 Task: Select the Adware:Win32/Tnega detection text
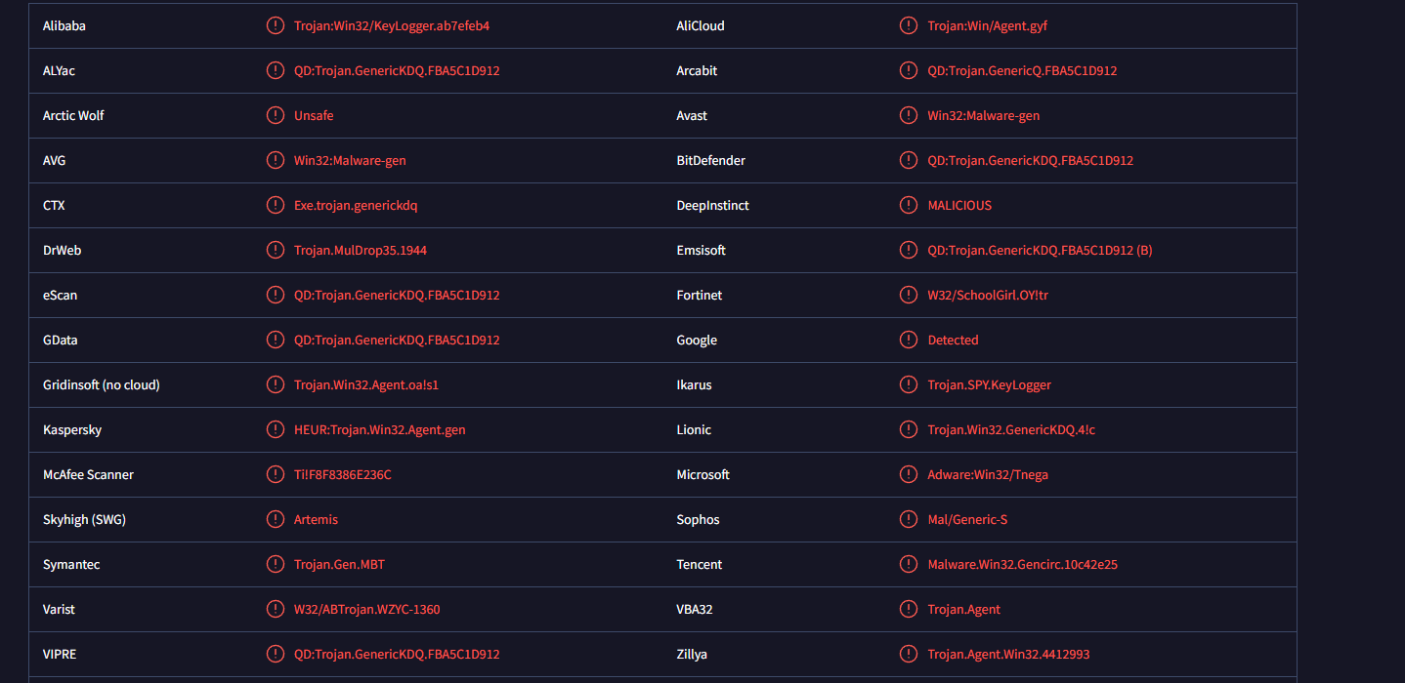click(x=988, y=474)
